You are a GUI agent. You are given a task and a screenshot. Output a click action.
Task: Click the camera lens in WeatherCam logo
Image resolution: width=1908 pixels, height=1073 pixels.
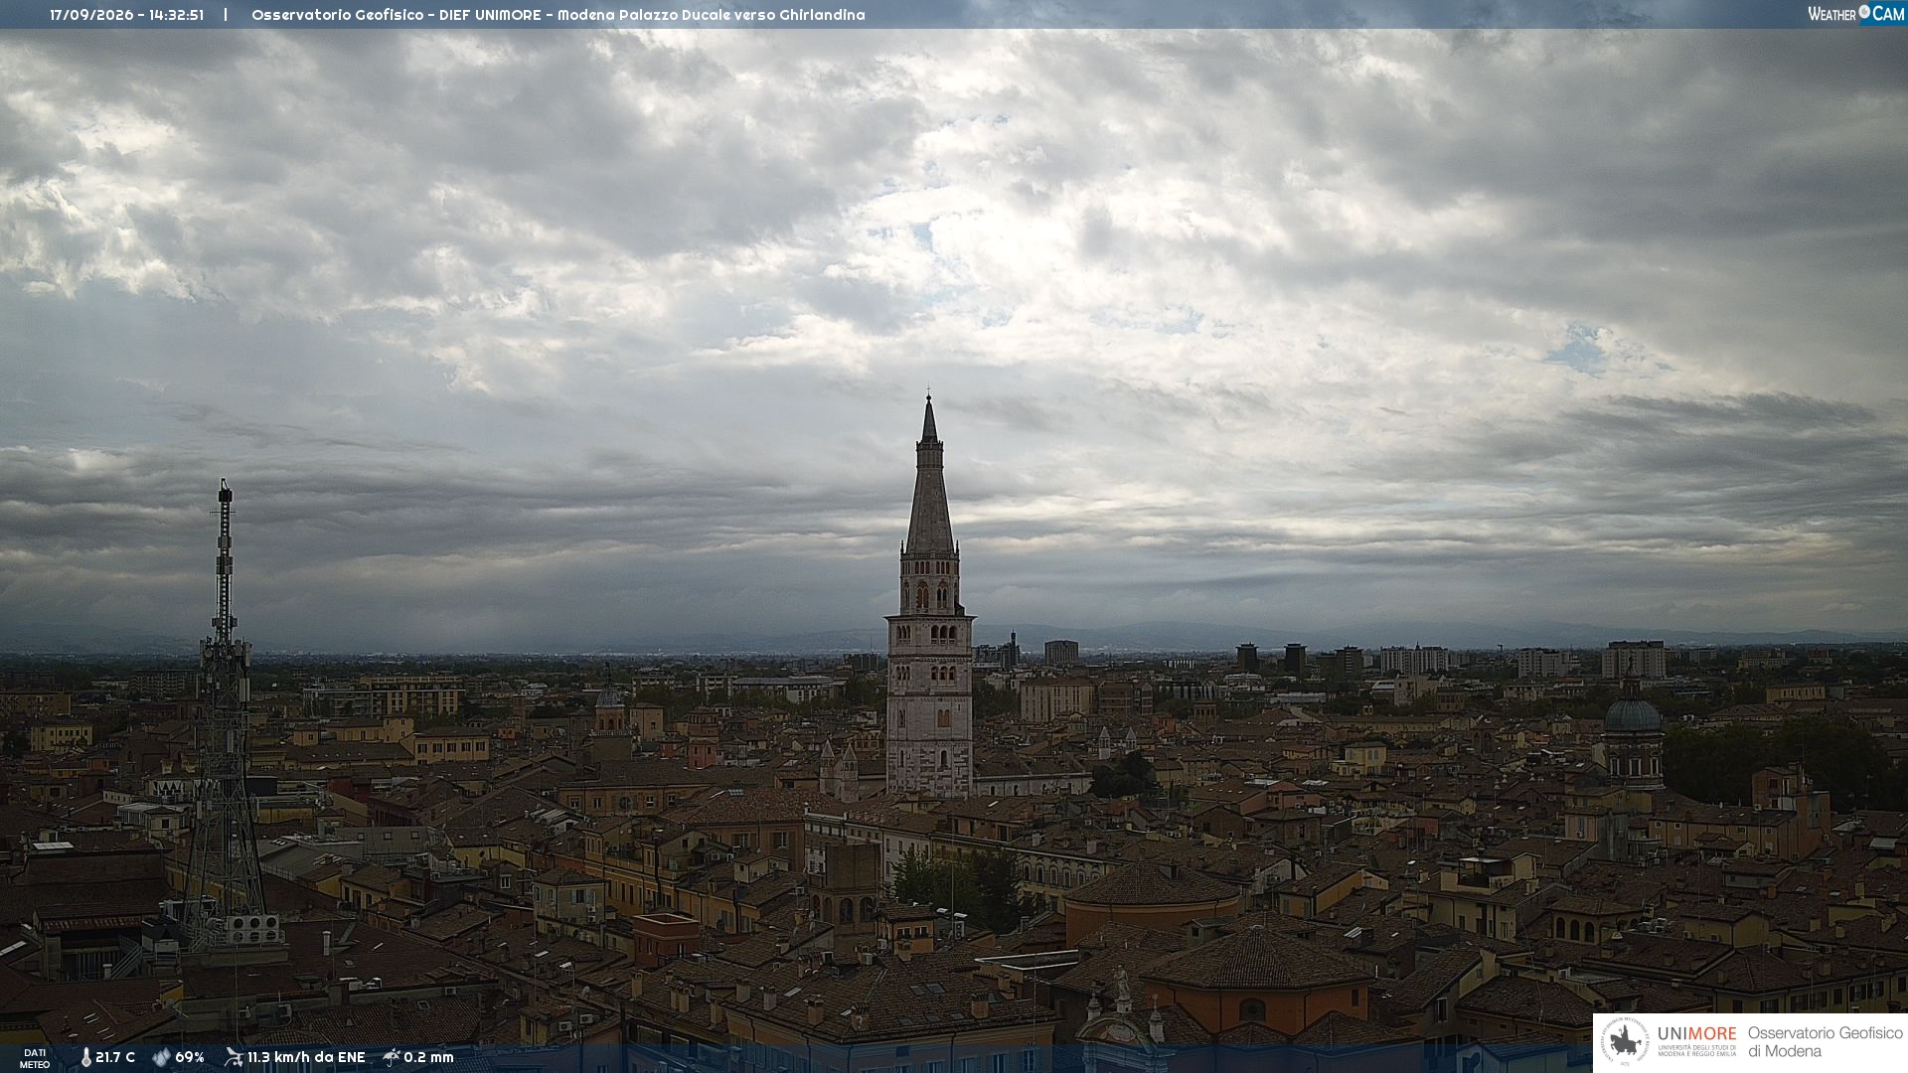(x=1864, y=13)
